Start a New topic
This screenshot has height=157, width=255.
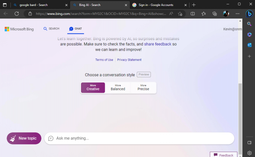point(24,138)
